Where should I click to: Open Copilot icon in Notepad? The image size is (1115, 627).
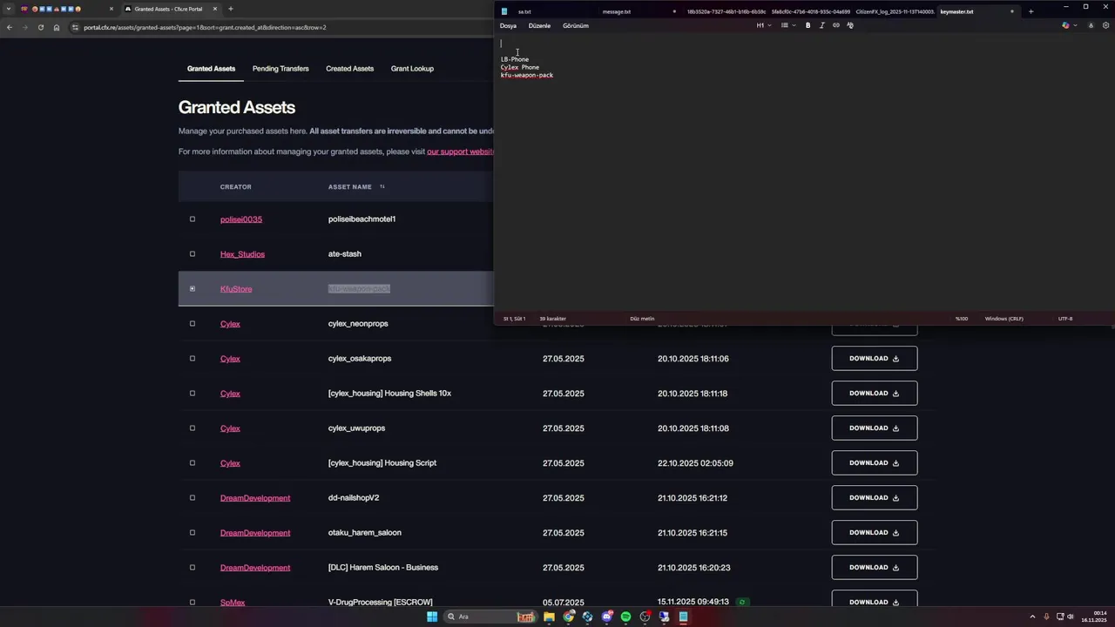click(1065, 25)
